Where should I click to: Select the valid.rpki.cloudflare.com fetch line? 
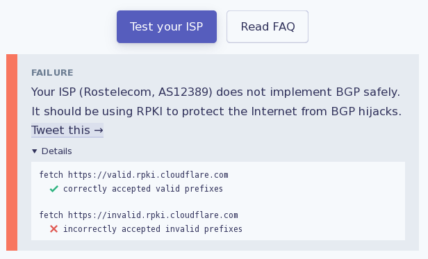pos(133,175)
